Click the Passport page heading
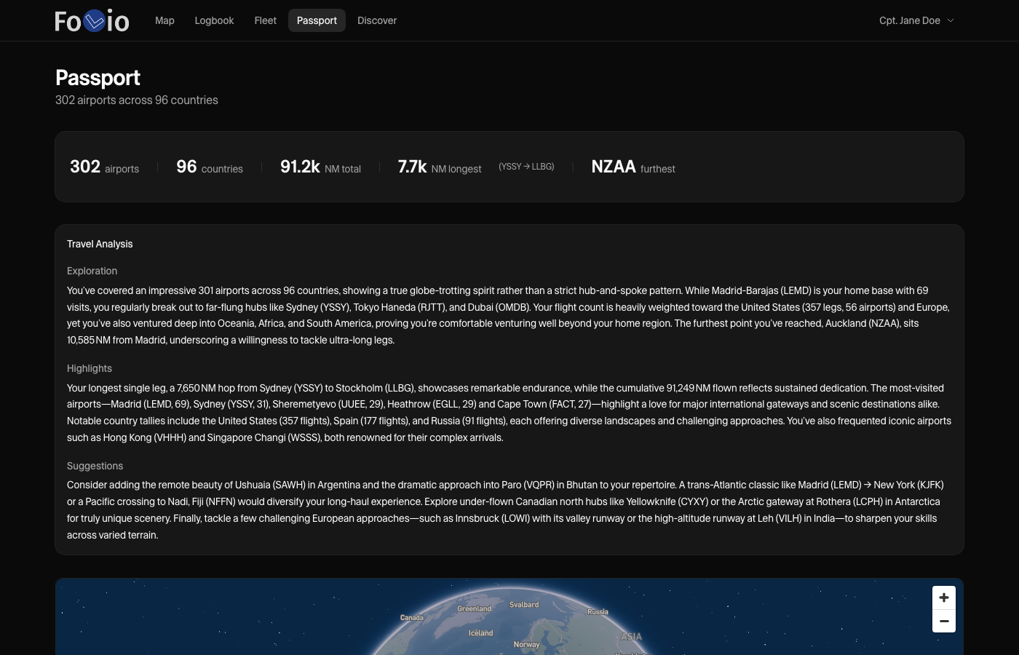 pyautogui.click(x=98, y=78)
